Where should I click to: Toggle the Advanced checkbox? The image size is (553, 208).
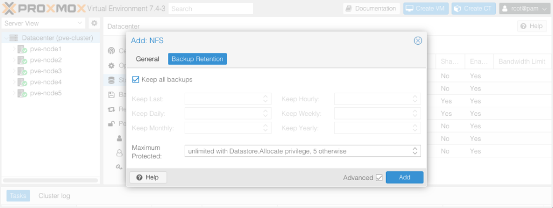379,178
